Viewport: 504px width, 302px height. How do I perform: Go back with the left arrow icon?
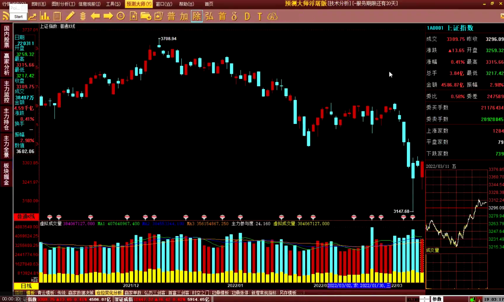(x=95, y=16)
